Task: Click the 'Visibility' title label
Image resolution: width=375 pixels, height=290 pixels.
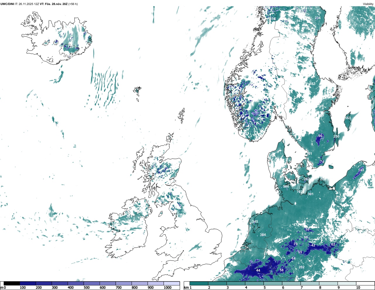Action: click(368, 4)
